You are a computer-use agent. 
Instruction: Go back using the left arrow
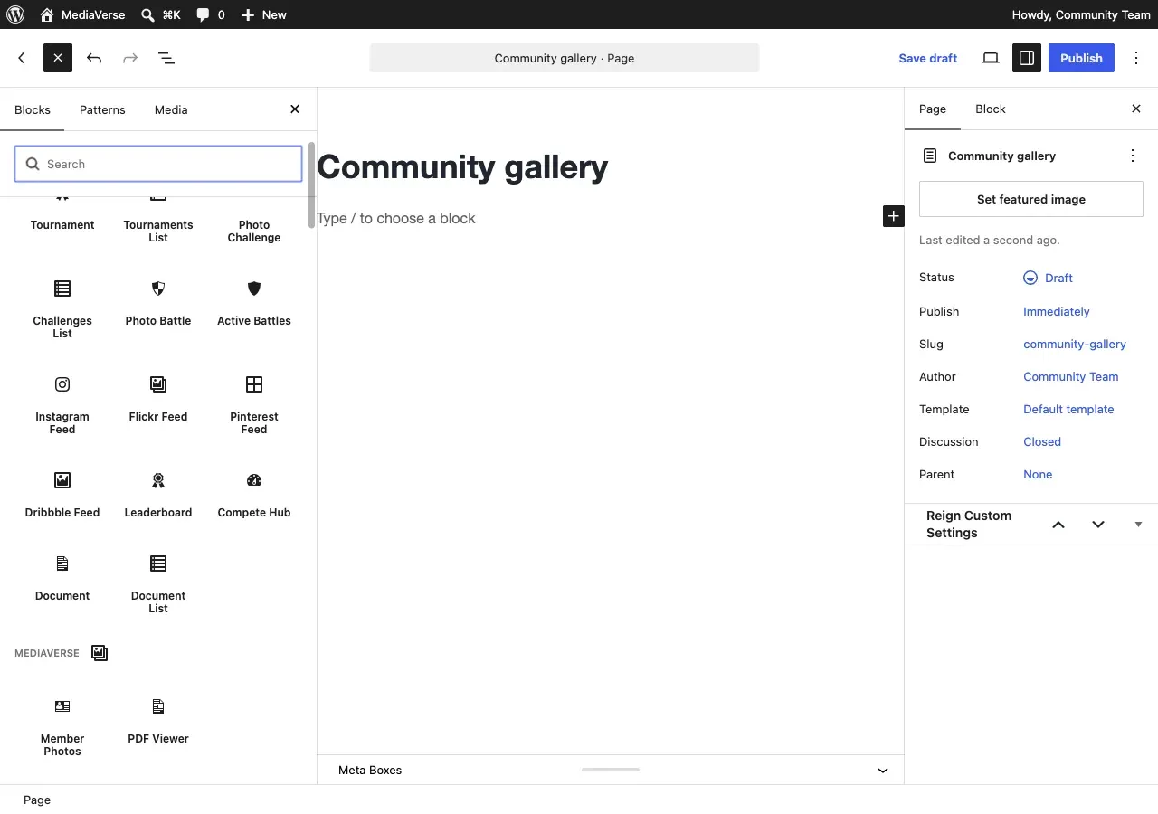click(x=22, y=58)
